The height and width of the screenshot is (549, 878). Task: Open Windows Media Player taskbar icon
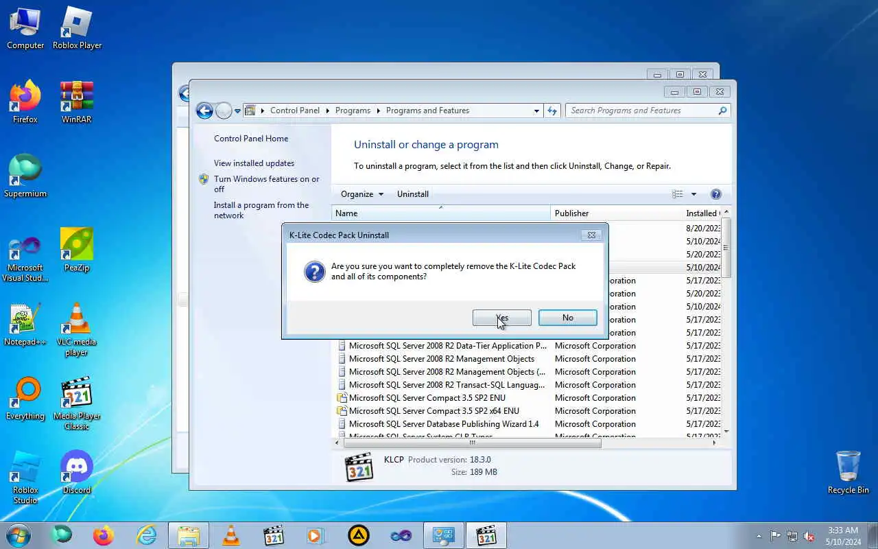[316, 535]
